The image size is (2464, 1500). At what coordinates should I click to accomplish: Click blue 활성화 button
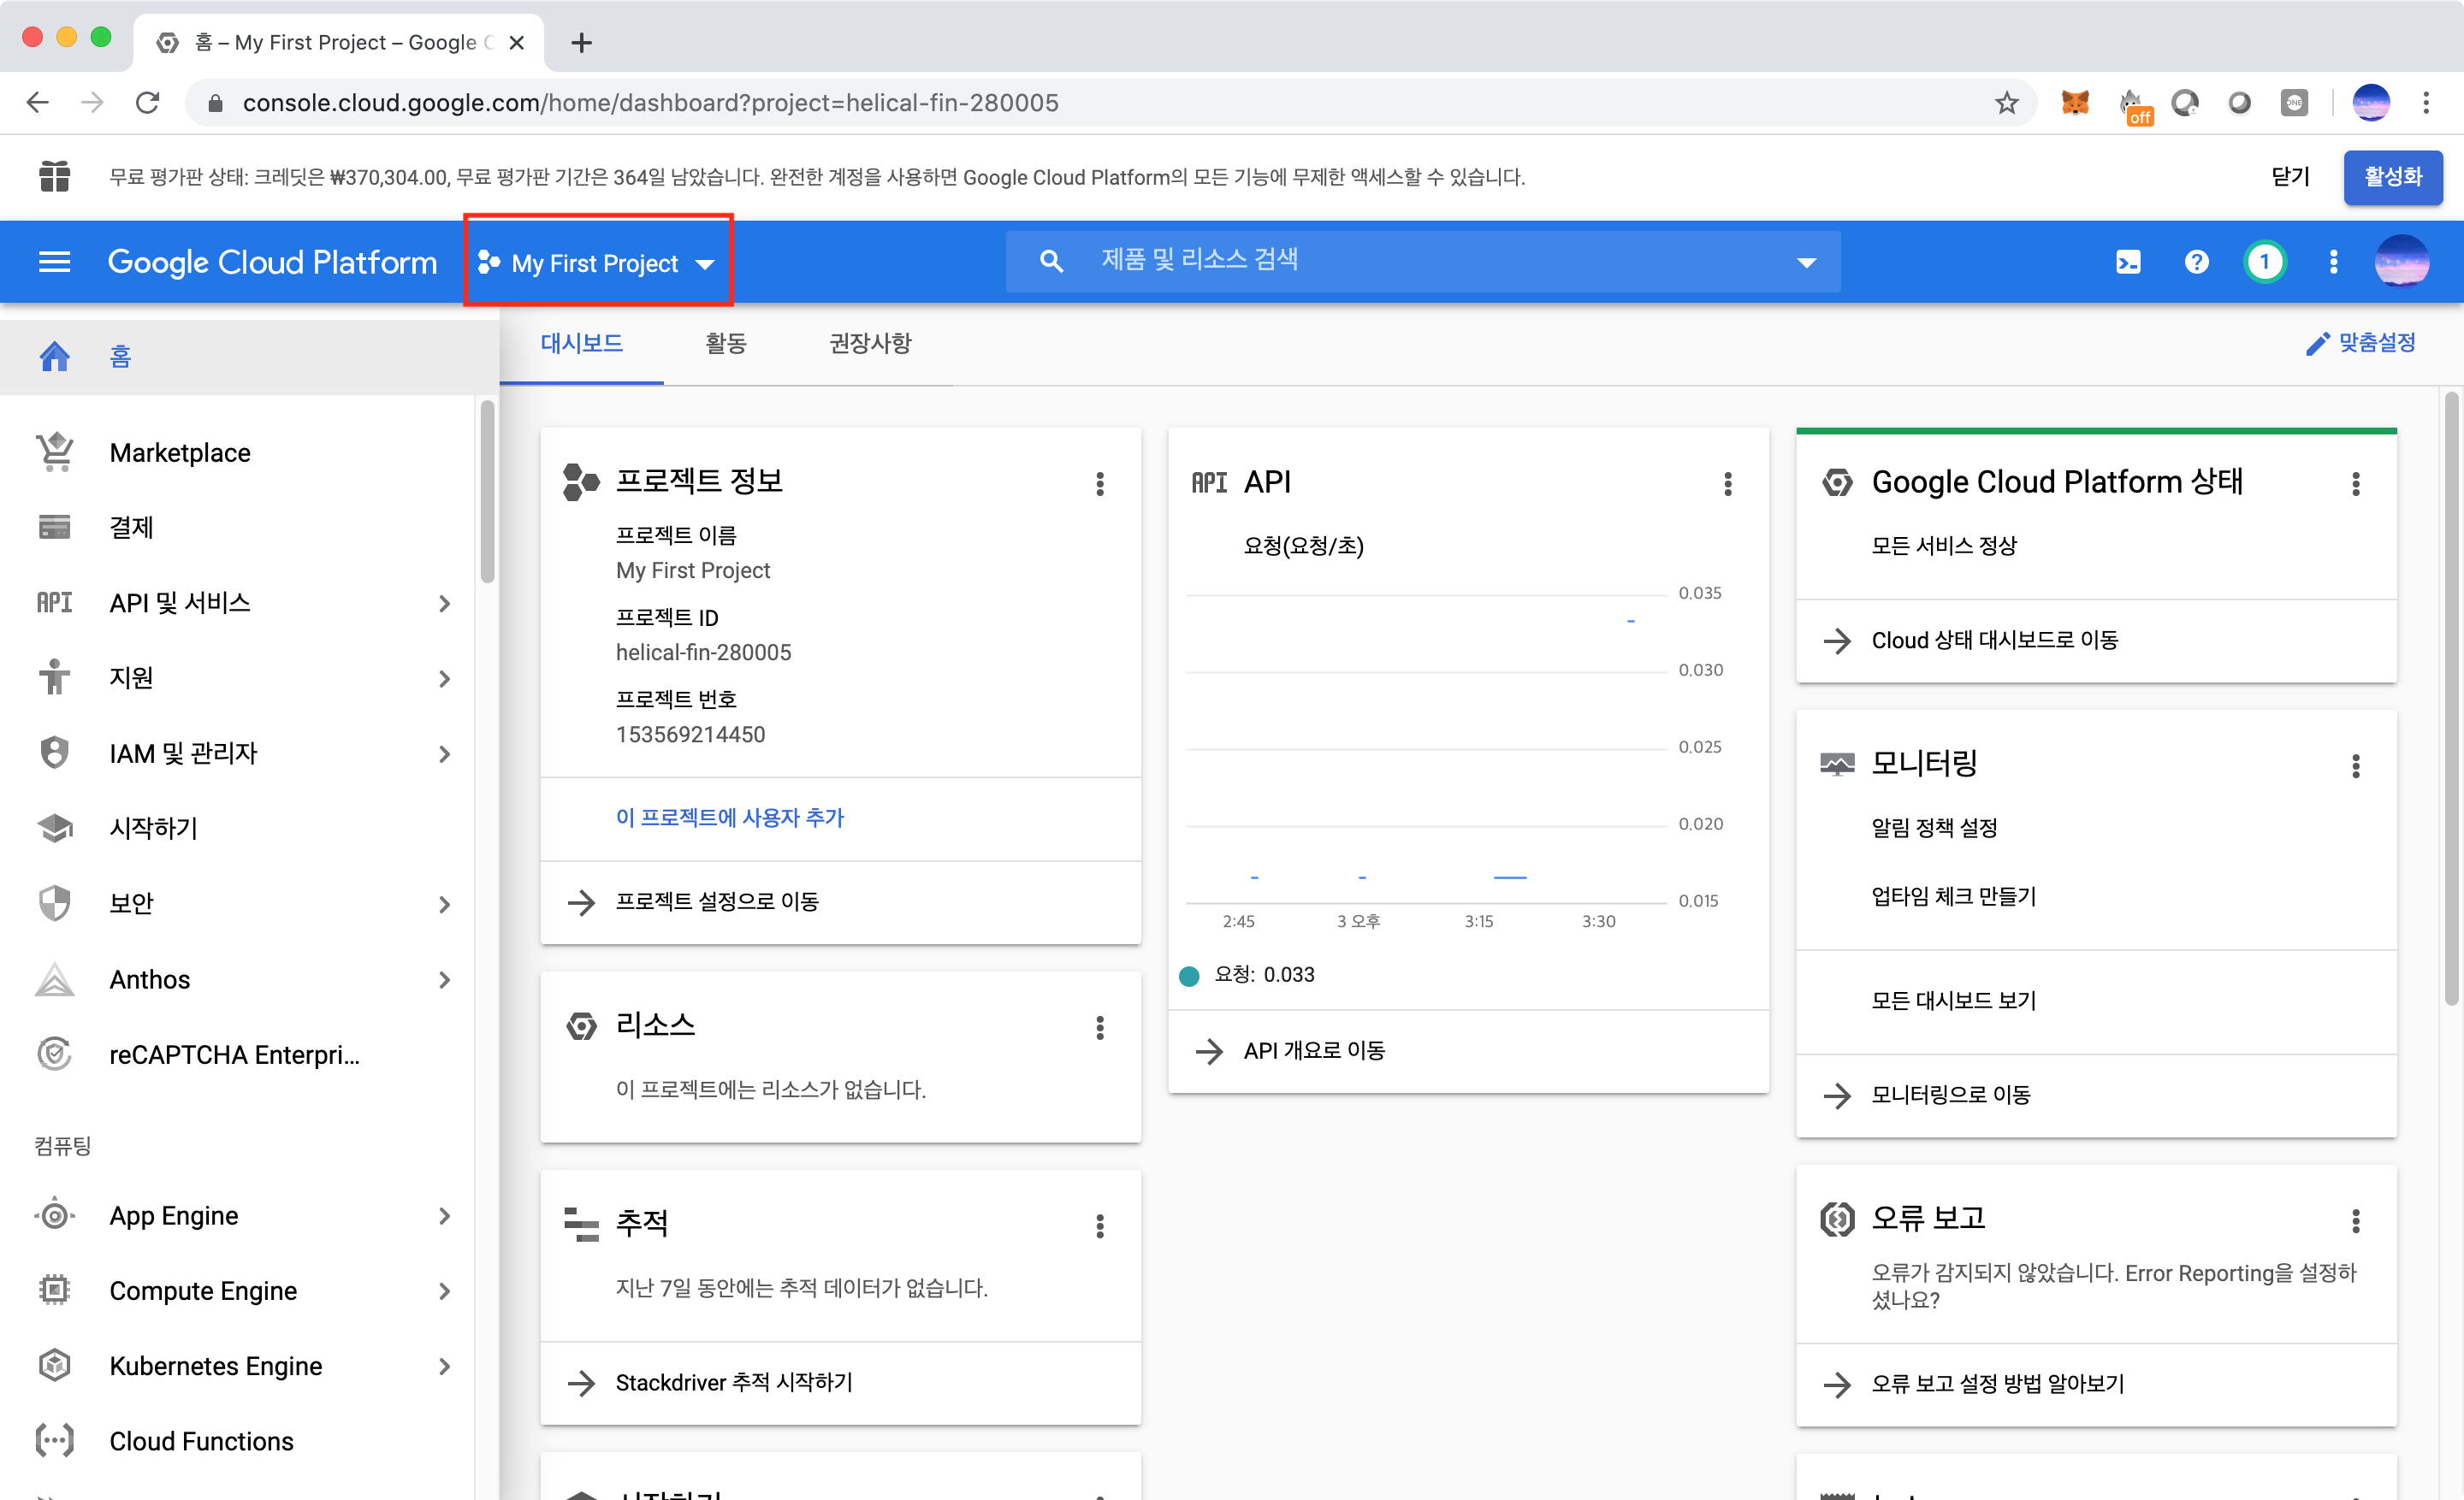[2392, 177]
